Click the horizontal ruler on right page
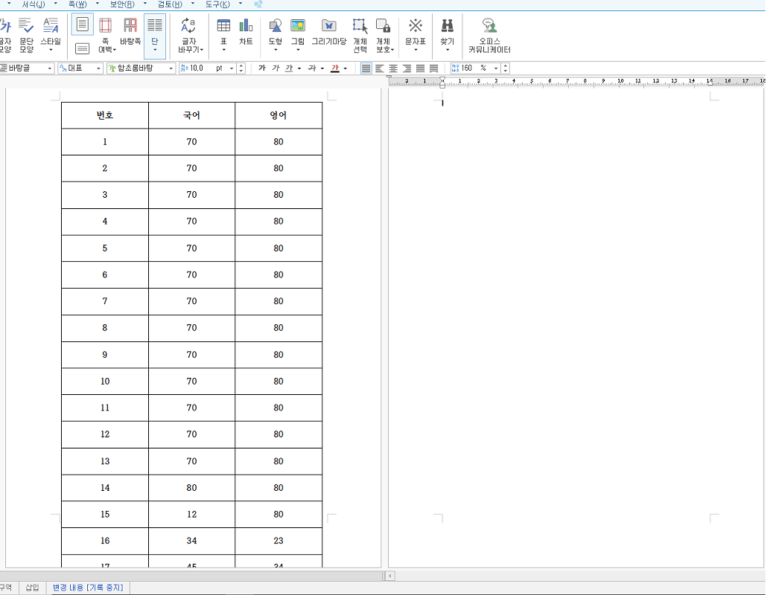 click(576, 82)
